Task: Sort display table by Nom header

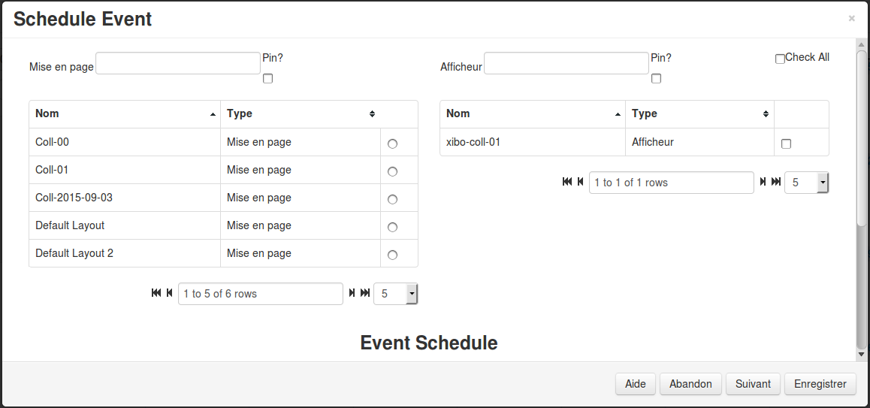Action: (532, 113)
